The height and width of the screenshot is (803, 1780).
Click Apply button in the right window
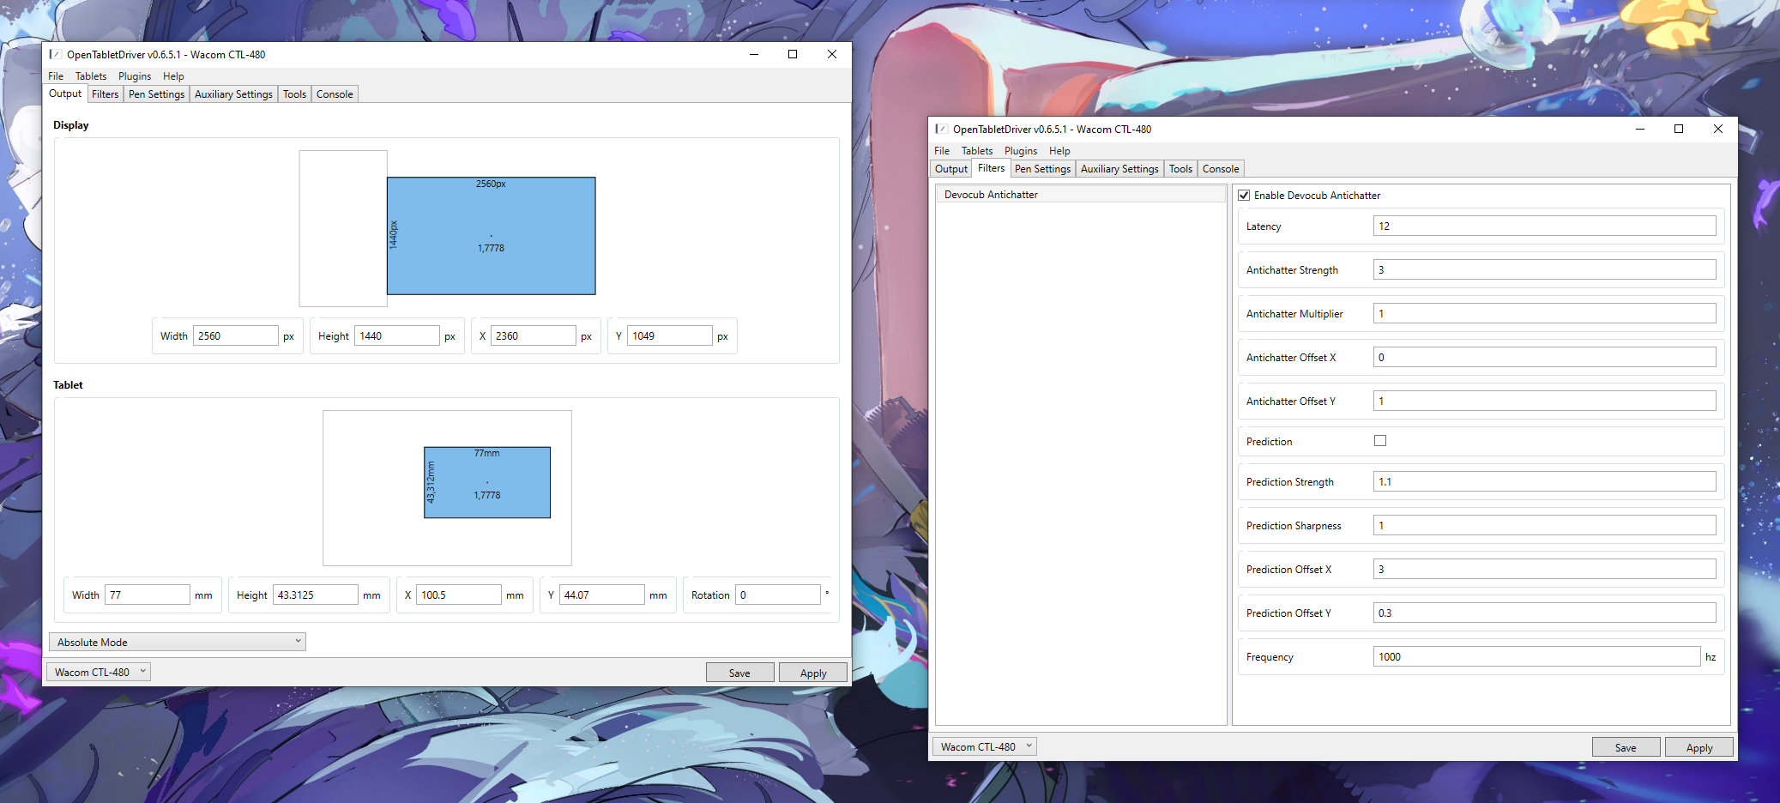pyautogui.click(x=1699, y=747)
